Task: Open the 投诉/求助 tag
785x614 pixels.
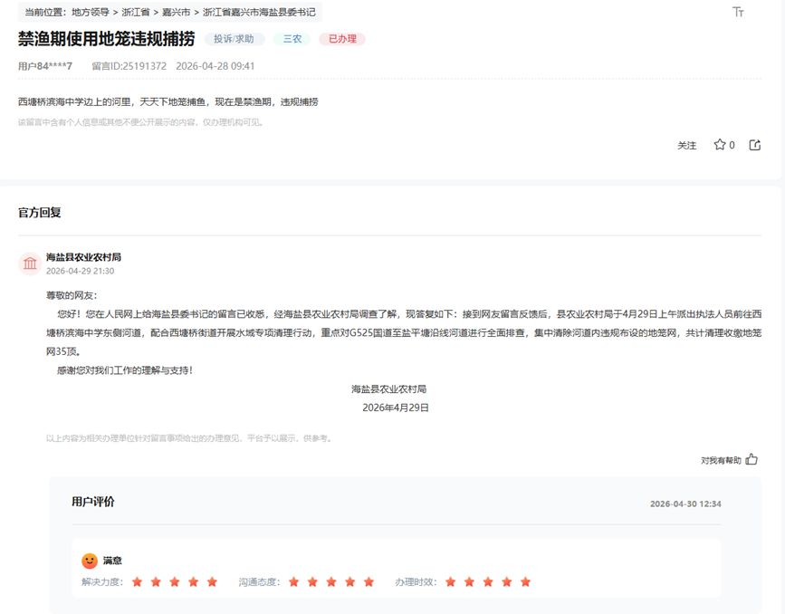Action: [234, 39]
